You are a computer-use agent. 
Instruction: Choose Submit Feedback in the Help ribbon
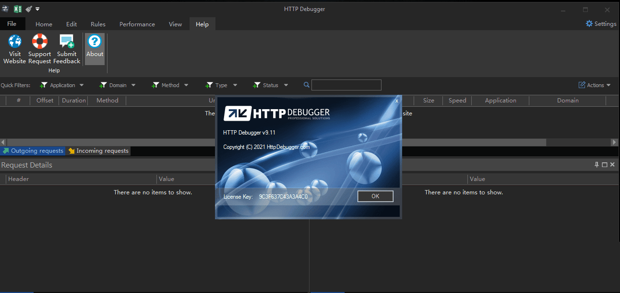[67, 49]
